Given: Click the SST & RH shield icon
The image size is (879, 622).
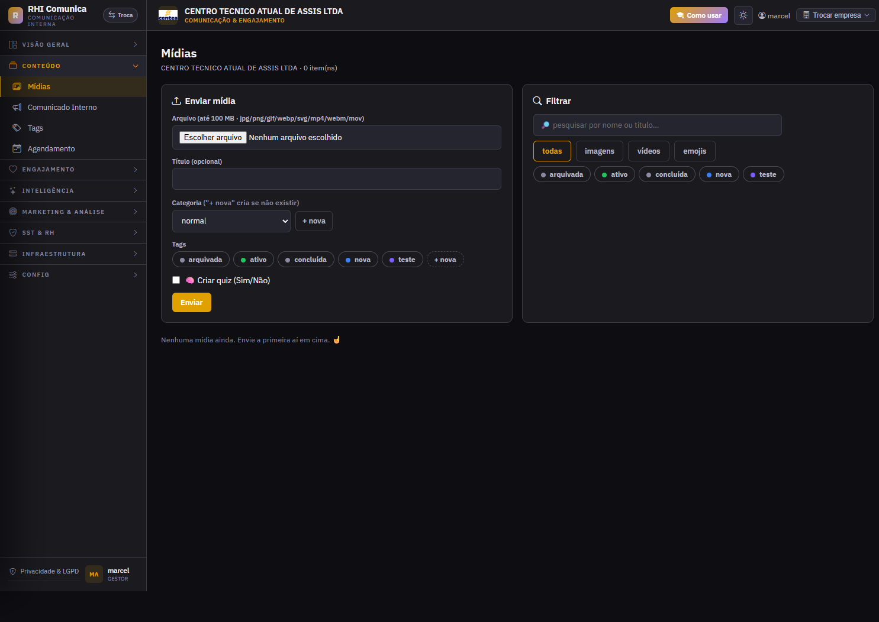Looking at the screenshot, I should [13, 232].
